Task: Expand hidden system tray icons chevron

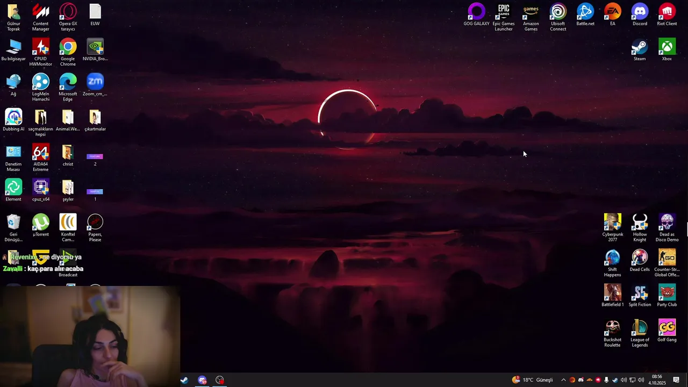Action: tap(563, 380)
